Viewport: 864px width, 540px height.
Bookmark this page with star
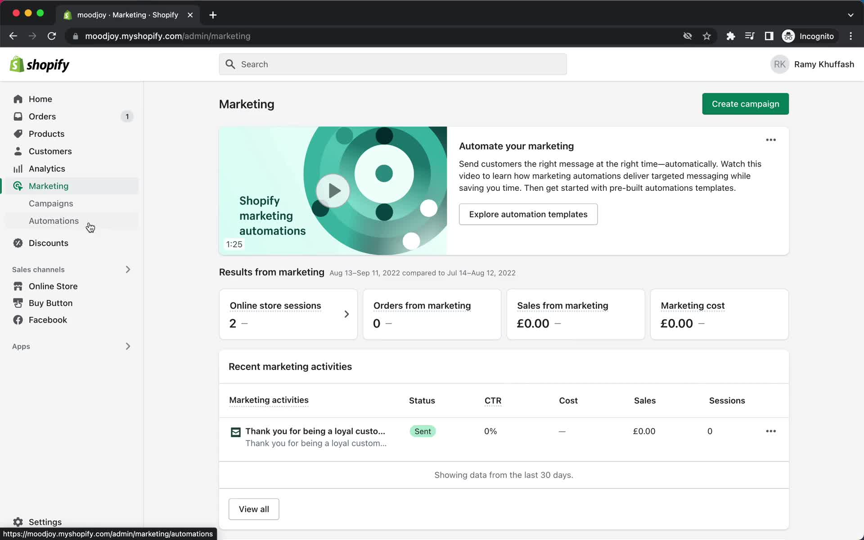click(706, 36)
